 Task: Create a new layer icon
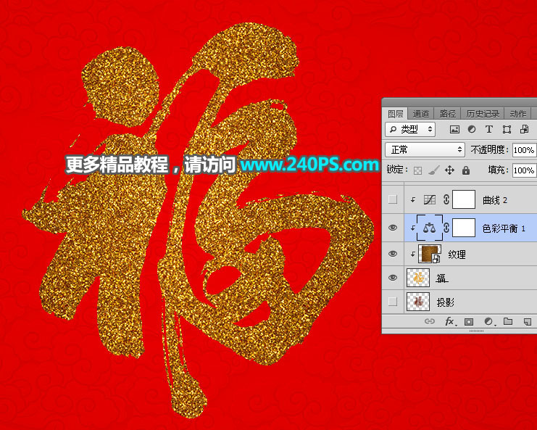click(x=528, y=321)
